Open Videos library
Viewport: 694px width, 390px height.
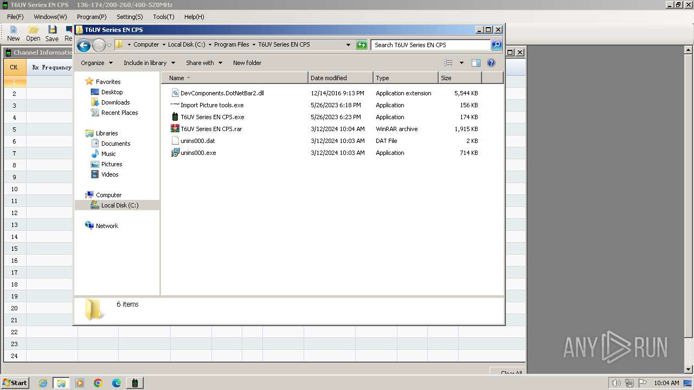110,174
